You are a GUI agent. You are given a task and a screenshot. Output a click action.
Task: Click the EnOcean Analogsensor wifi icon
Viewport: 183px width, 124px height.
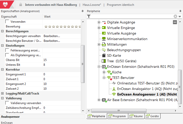[114, 94]
